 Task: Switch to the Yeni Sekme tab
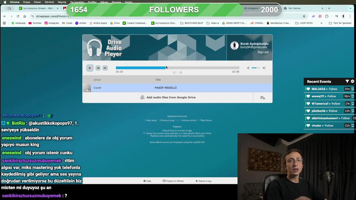coord(294,8)
